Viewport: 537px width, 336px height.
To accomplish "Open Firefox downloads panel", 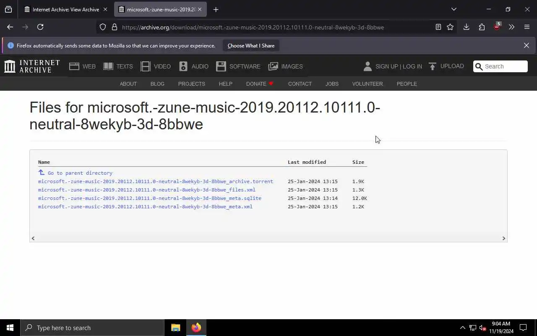I will point(466,27).
